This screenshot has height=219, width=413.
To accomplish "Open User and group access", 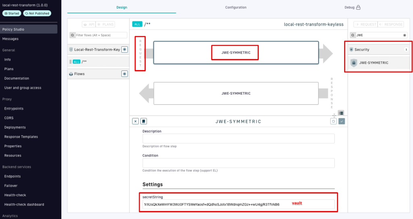I will click(23, 88).
